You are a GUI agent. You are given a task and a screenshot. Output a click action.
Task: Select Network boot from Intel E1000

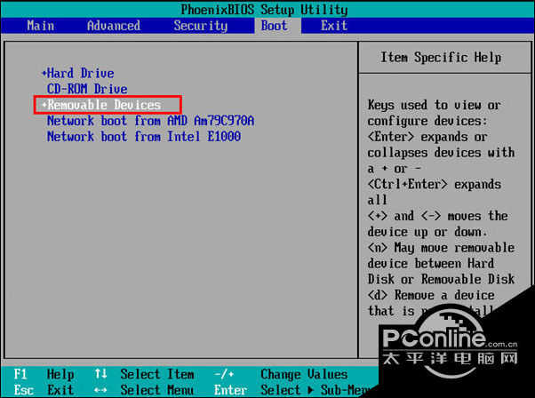coord(144,137)
